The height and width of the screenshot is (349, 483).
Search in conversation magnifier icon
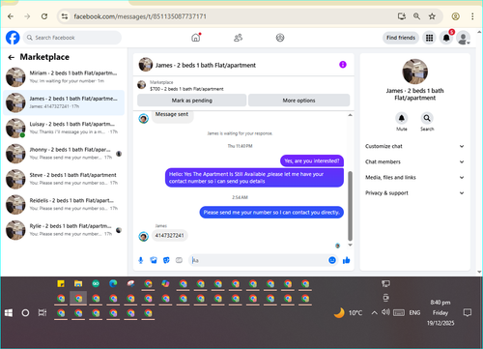(x=427, y=118)
